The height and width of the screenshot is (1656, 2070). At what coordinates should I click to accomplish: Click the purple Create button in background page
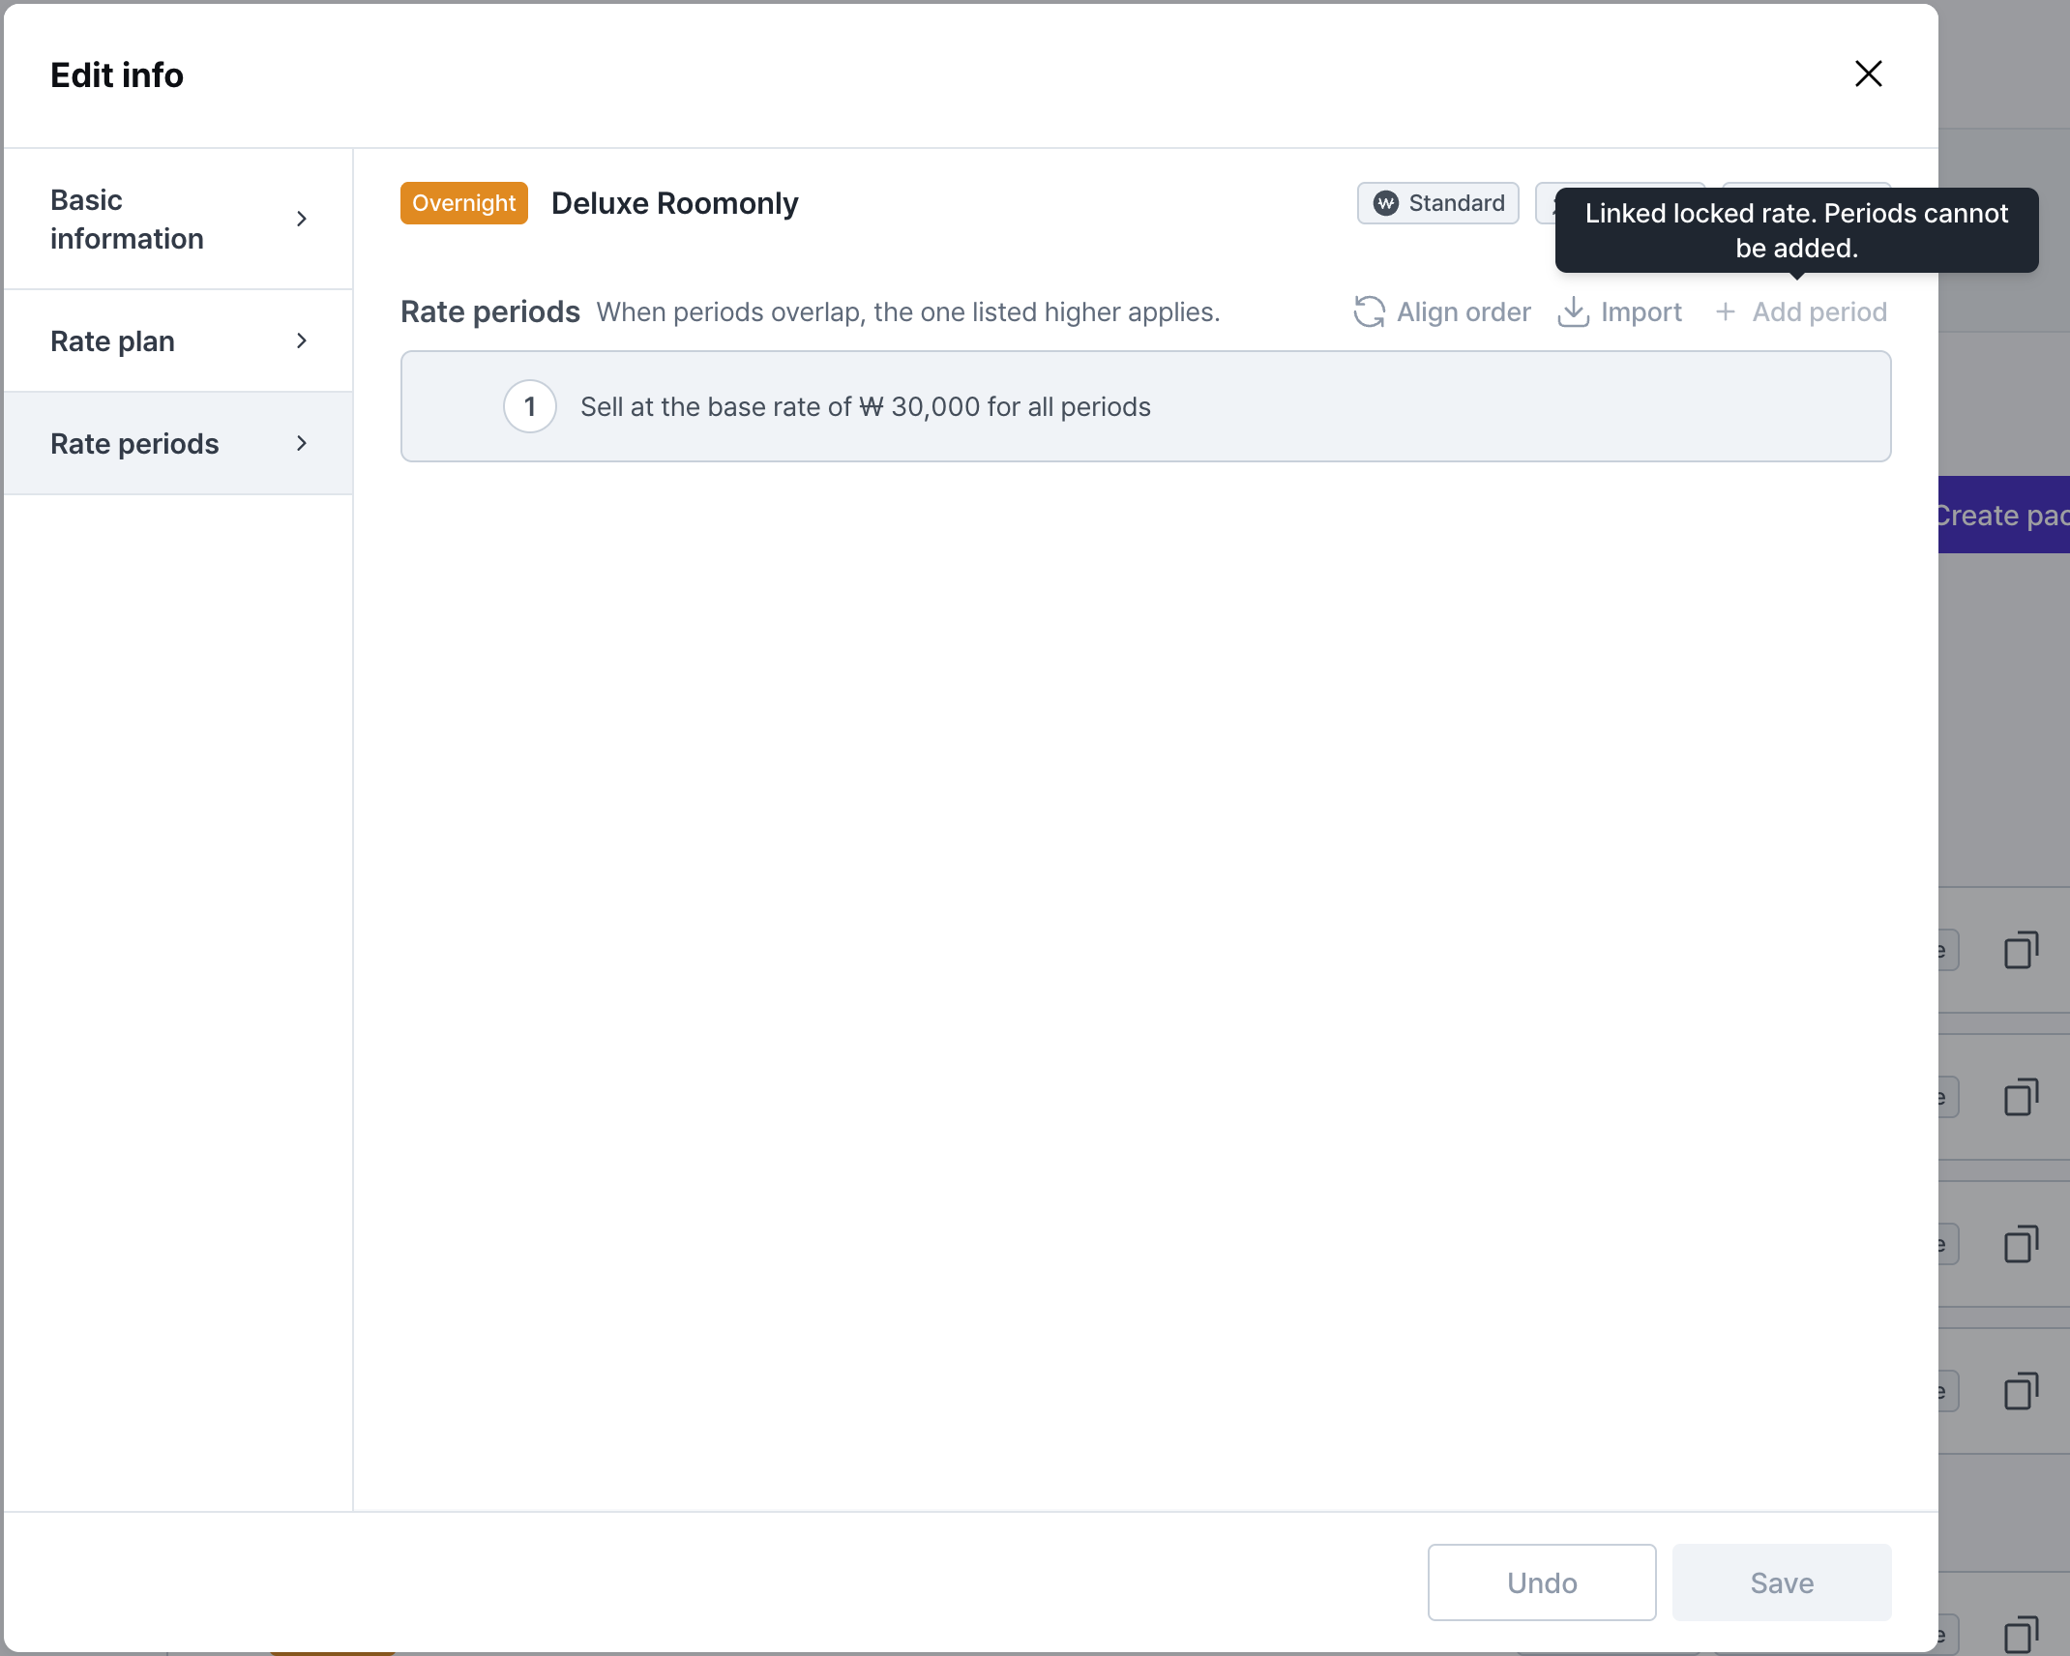pyautogui.click(x=2003, y=515)
